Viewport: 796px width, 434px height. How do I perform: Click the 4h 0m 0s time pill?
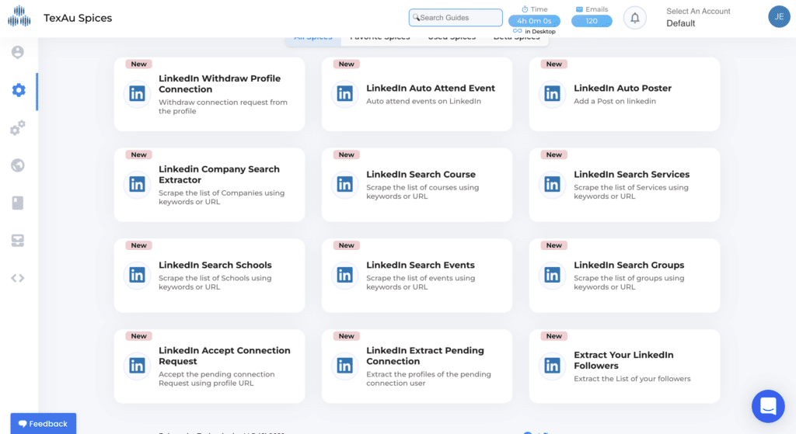point(534,21)
